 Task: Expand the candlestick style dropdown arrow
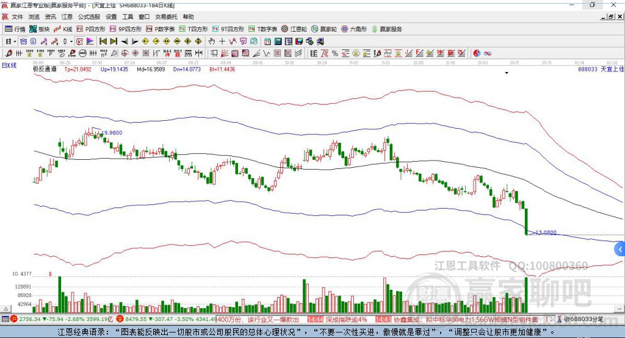(71, 41)
